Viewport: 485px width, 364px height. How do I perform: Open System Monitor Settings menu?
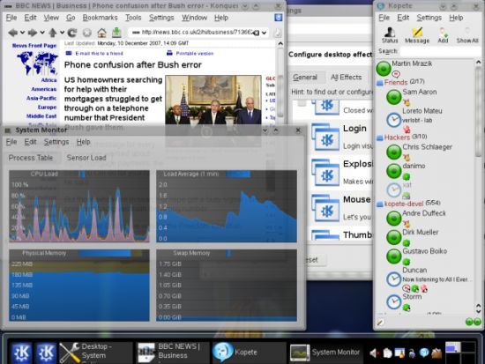tap(56, 142)
